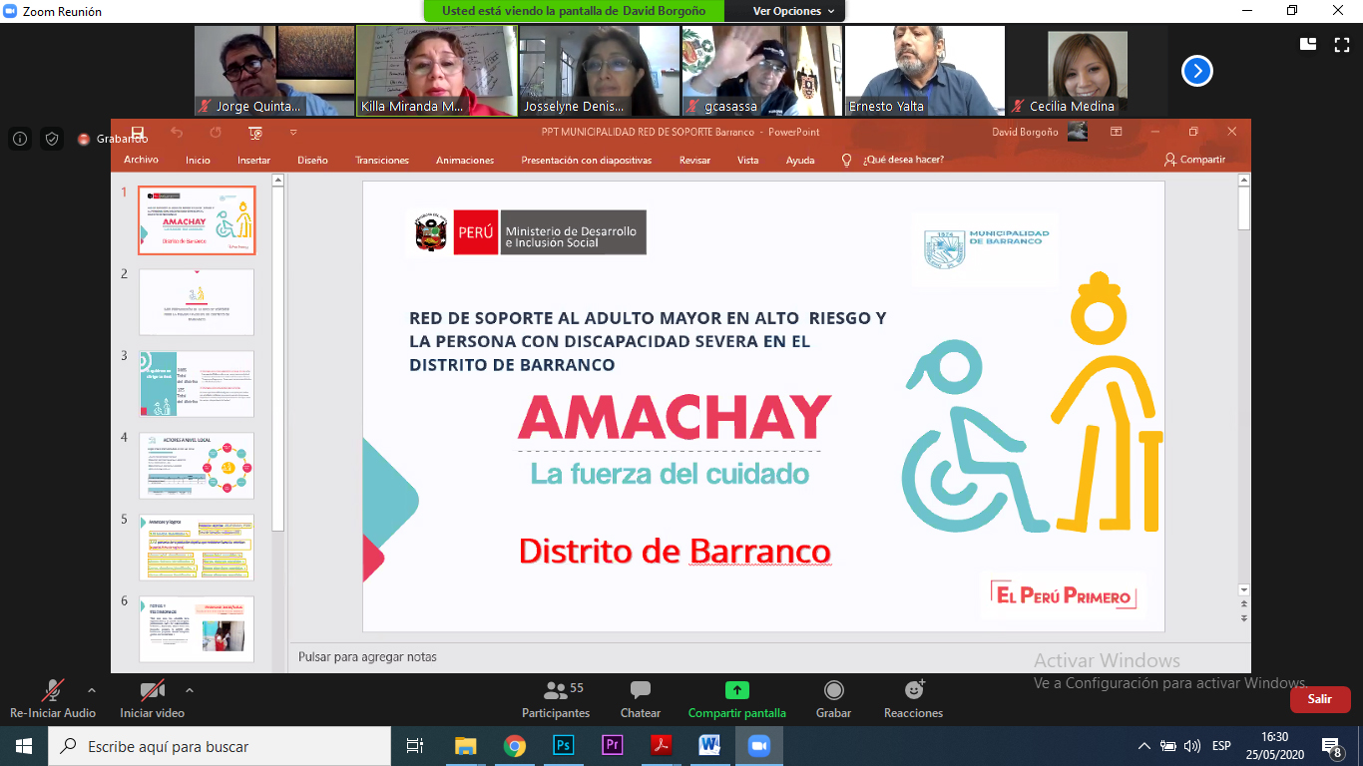The image size is (1363, 766).
Task: Select slide 4 thumbnail
Action: click(x=197, y=465)
